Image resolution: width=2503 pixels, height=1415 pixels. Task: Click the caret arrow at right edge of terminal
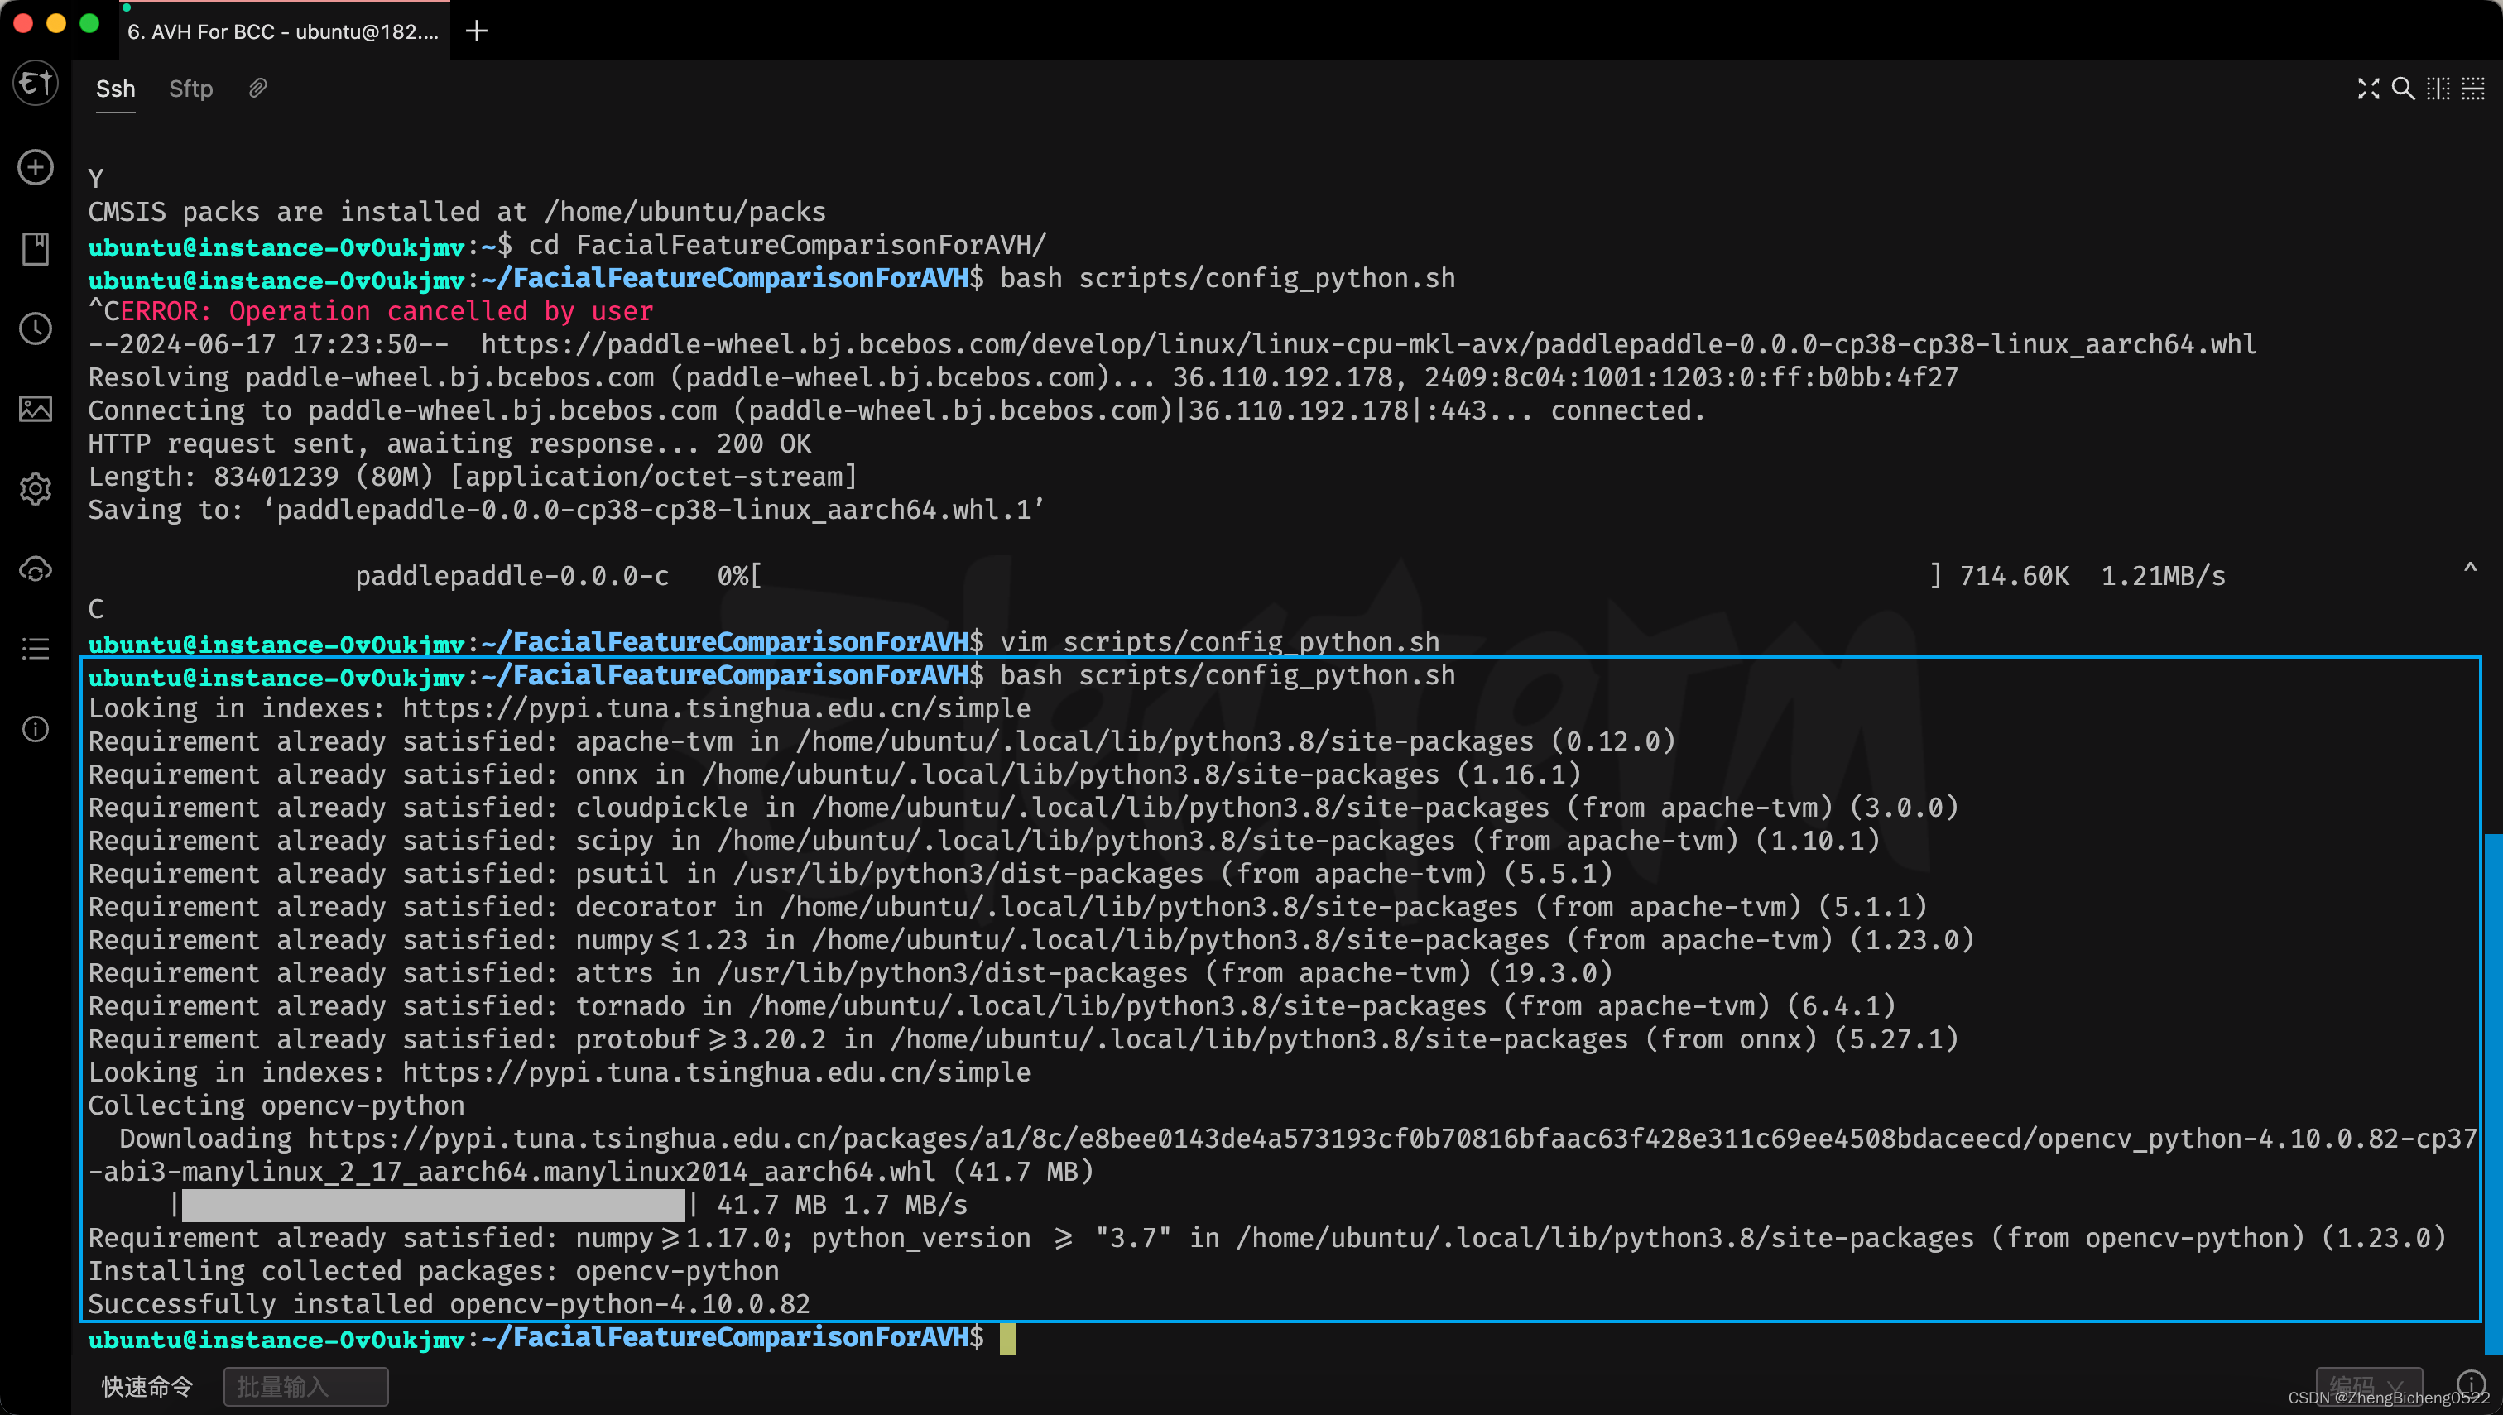click(x=2470, y=568)
